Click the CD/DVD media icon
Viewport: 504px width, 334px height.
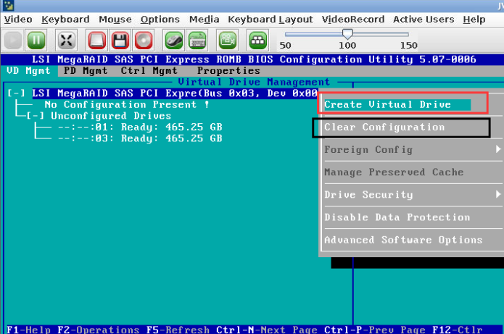click(144, 40)
